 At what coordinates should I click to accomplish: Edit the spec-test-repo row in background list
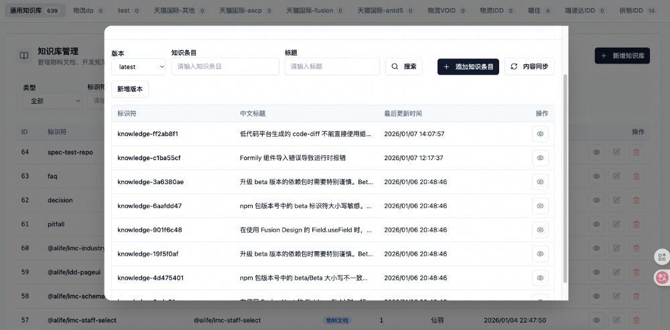tap(616, 152)
